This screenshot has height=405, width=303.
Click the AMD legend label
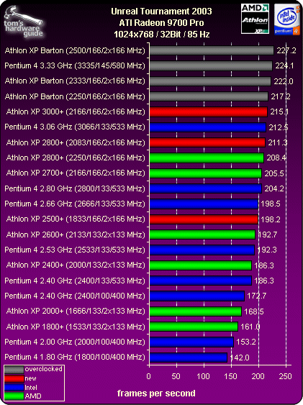pos(33,396)
